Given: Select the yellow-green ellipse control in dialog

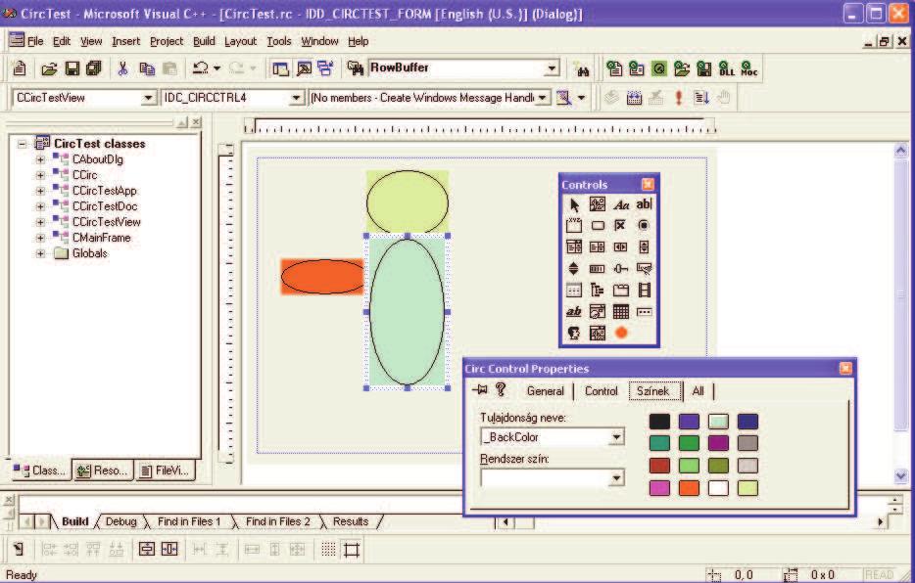Looking at the screenshot, I should click(408, 202).
